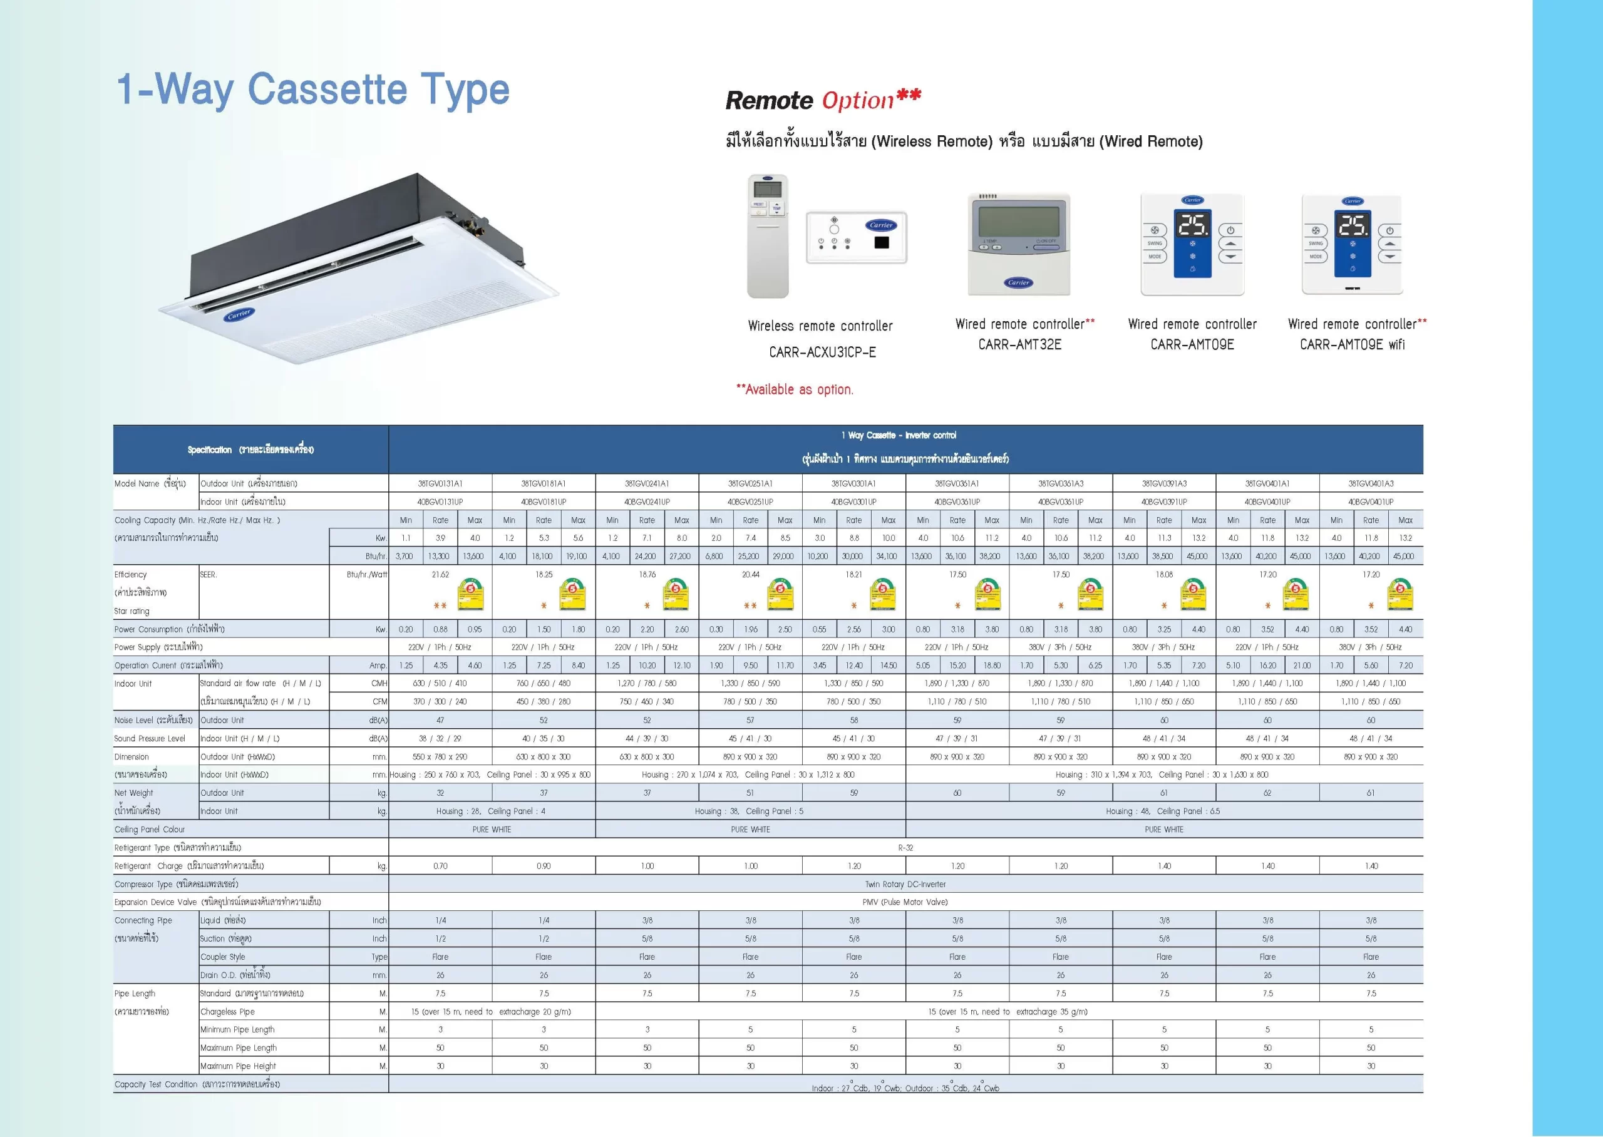Click the energy label icon under SEER 21.62

(470, 595)
